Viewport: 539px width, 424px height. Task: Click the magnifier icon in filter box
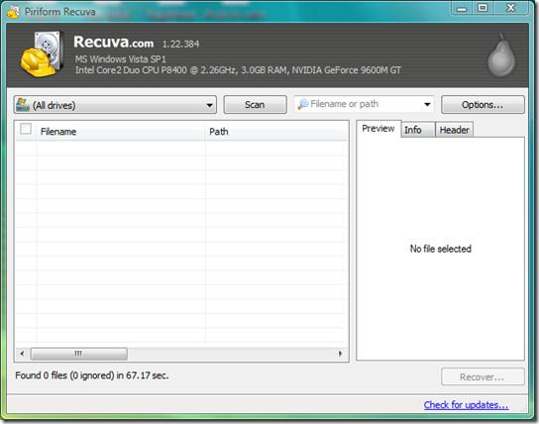click(x=303, y=104)
